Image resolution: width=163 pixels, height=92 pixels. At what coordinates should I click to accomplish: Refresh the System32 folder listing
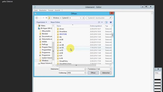[83, 18]
